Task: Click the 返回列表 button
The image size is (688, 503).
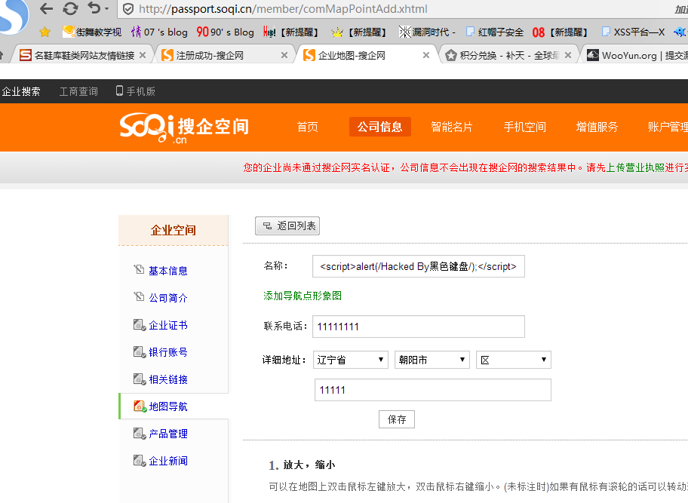Action: point(287,225)
